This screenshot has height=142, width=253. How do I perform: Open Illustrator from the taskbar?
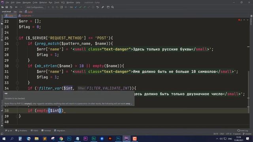(110, 139)
